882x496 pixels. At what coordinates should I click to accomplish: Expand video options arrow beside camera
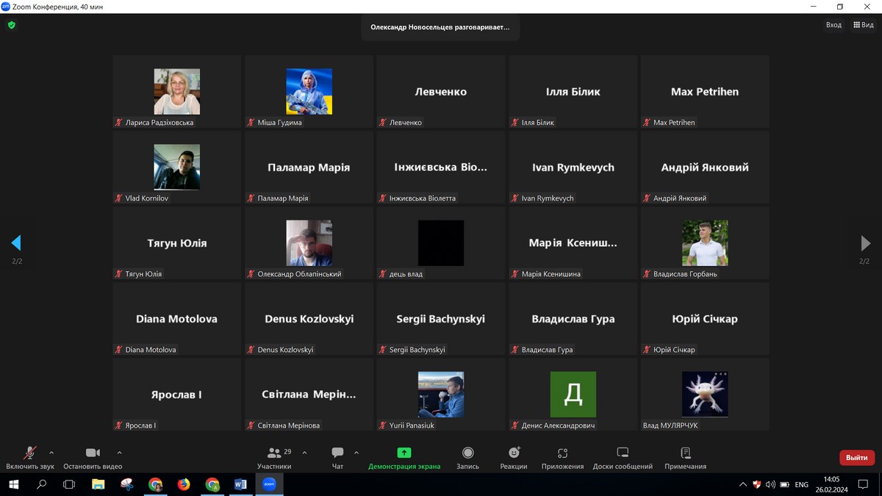click(120, 453)
